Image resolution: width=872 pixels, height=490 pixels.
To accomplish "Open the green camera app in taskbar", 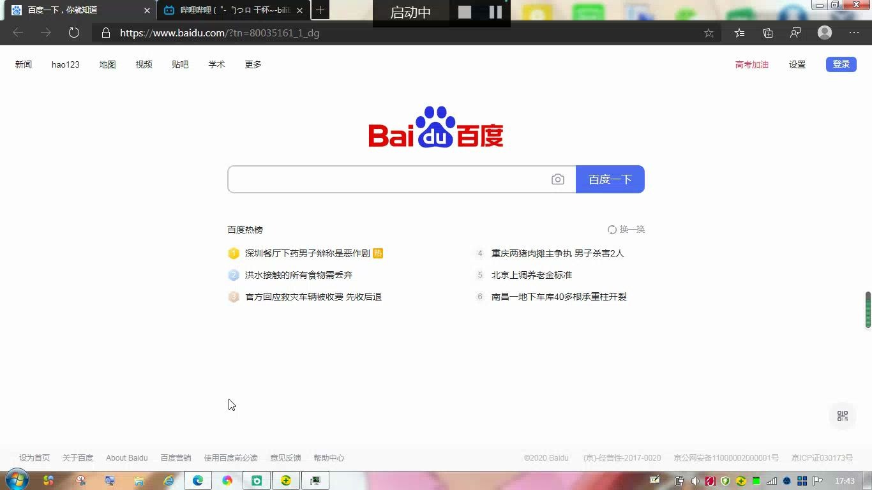I will [x=257, y=480].
